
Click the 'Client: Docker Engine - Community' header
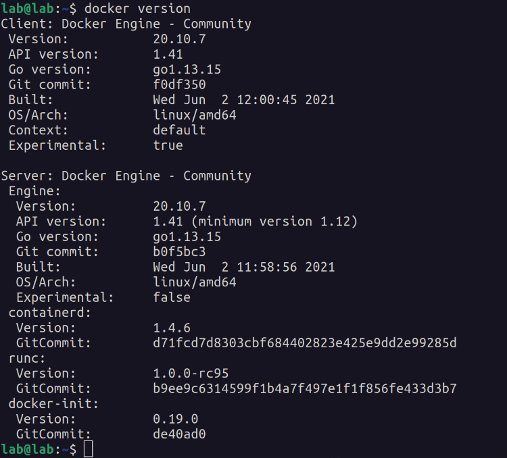point(126,24)
